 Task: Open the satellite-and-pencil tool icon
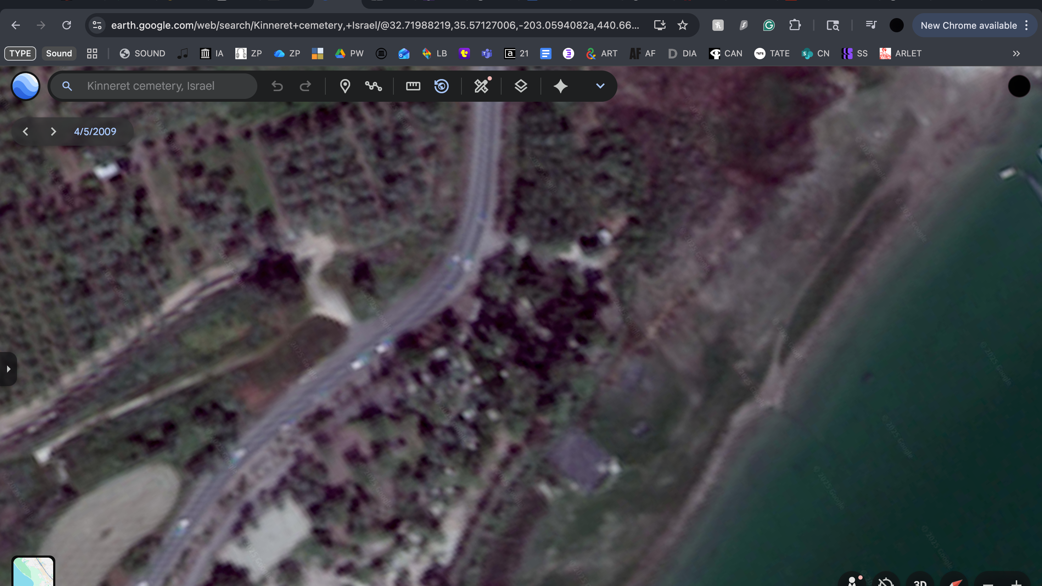point(481,86)
